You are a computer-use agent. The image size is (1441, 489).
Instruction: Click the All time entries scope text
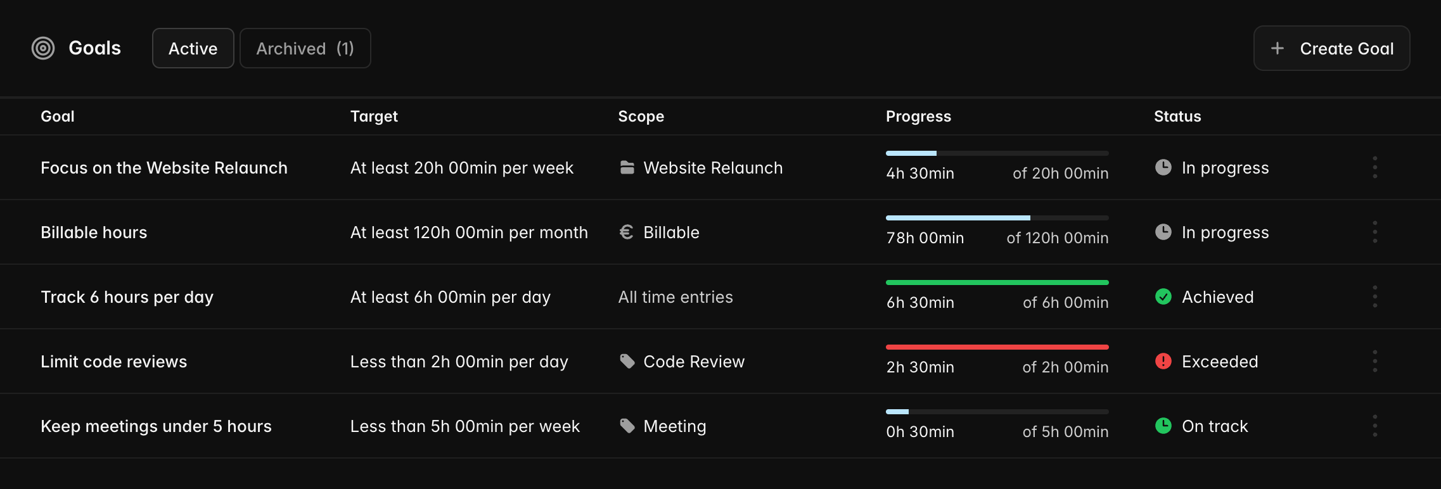[x=676, y=297]
